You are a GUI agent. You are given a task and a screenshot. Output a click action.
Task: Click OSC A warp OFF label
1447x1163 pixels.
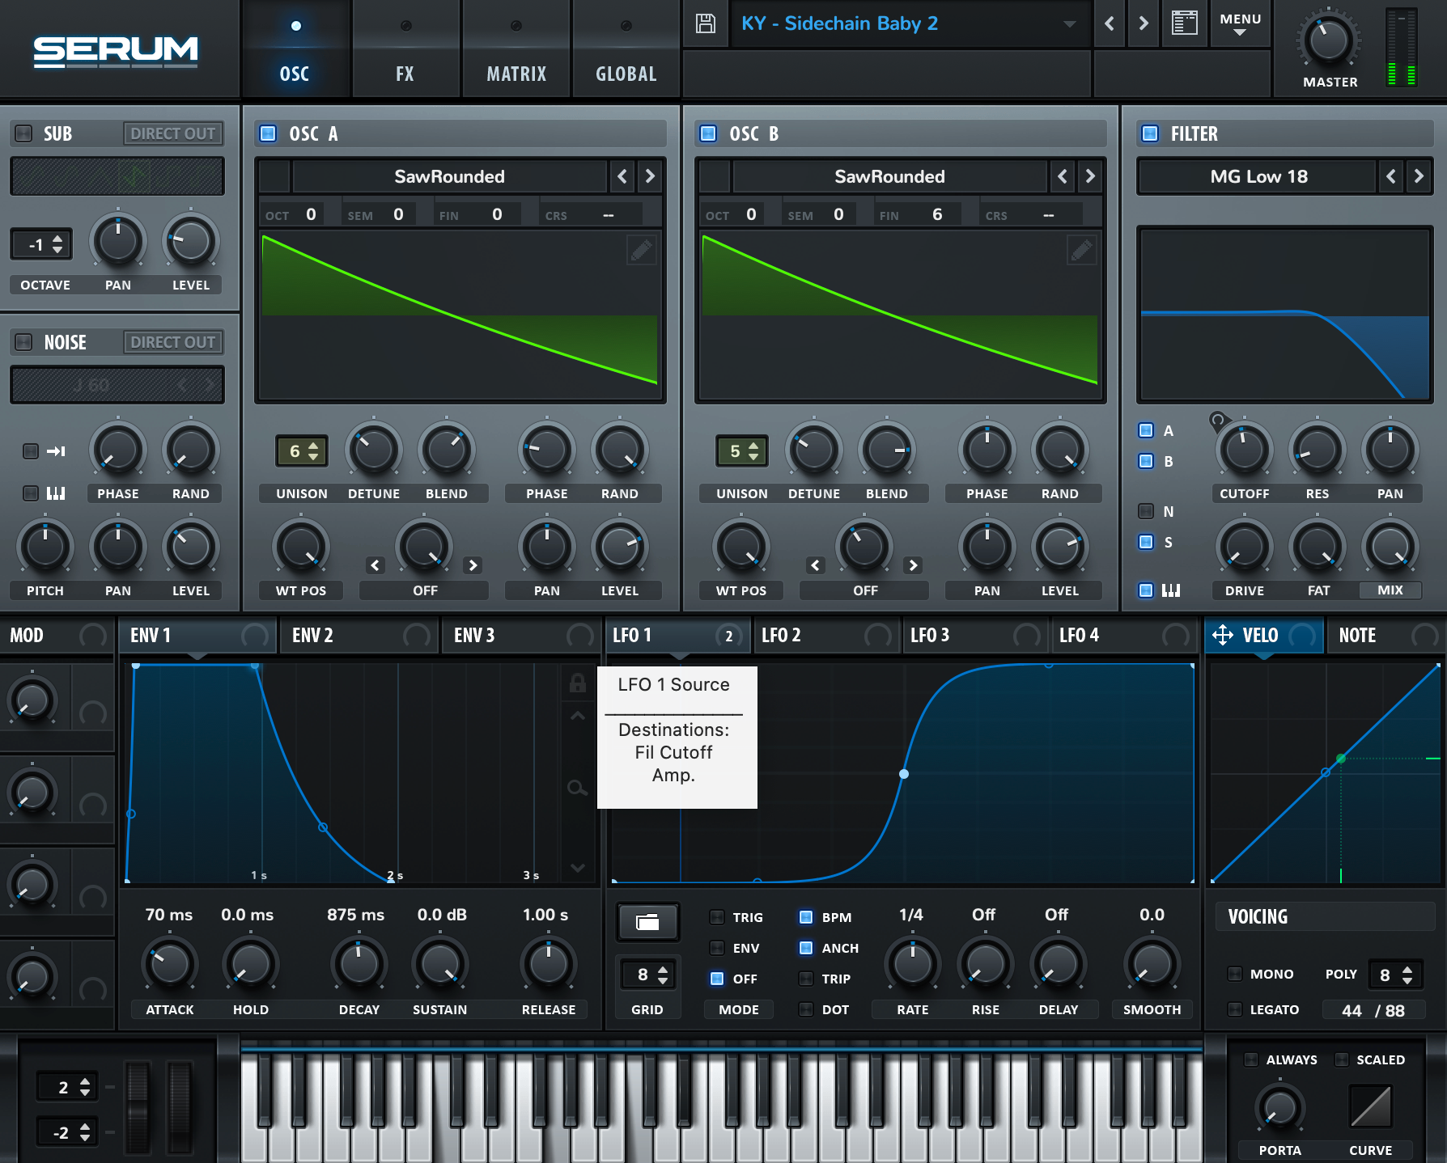pyautogui.click(x=425, y=590)
